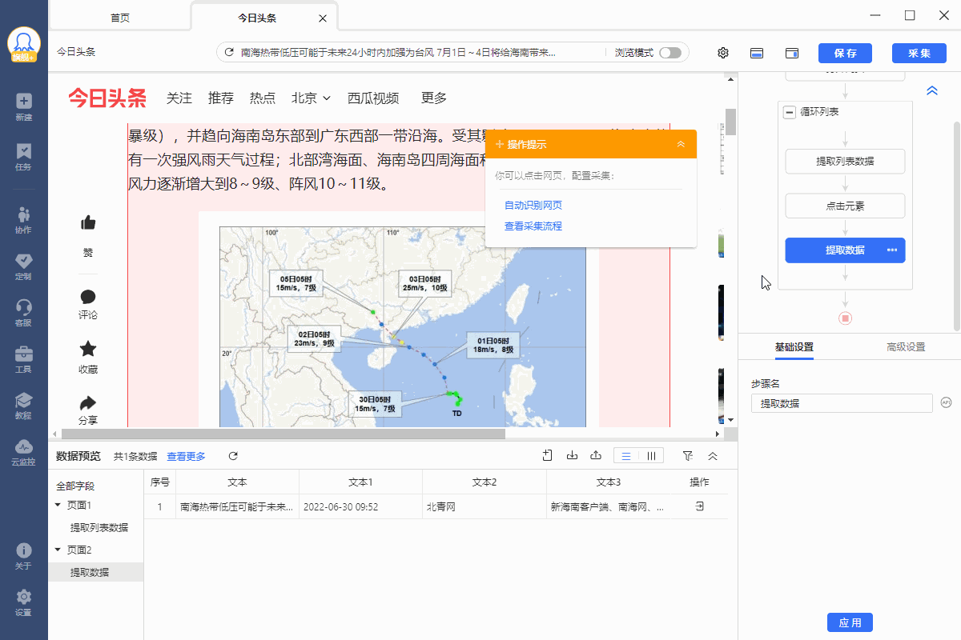
Task: Click the 查看采集流程 link
Action: pyautogui.click(x=533, y=226)
